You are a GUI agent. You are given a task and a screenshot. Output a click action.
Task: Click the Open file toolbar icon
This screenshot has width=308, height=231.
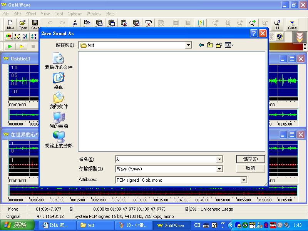pyautogui.click(x=23, y=25)
